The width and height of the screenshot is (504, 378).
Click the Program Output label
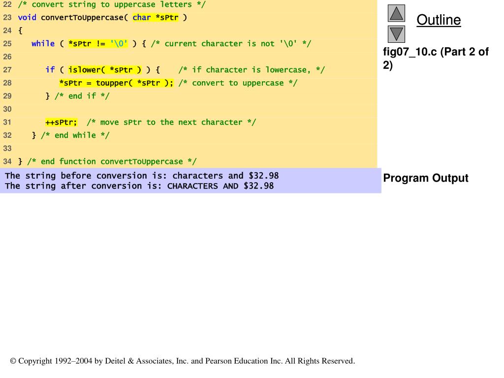426,178
